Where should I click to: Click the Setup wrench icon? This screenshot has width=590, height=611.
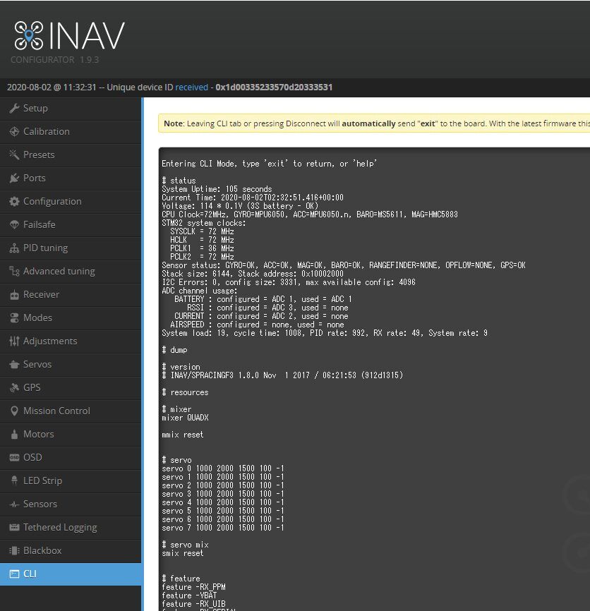pos(14,109)
